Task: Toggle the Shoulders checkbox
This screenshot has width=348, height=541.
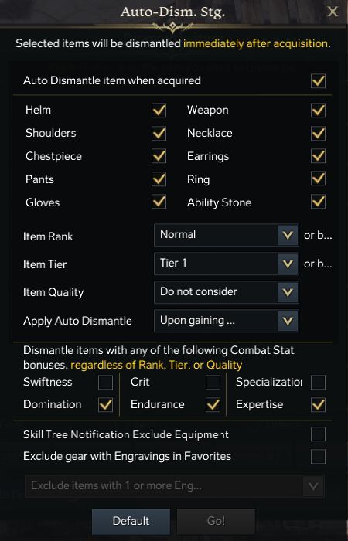Action: (x=159, y=133)
